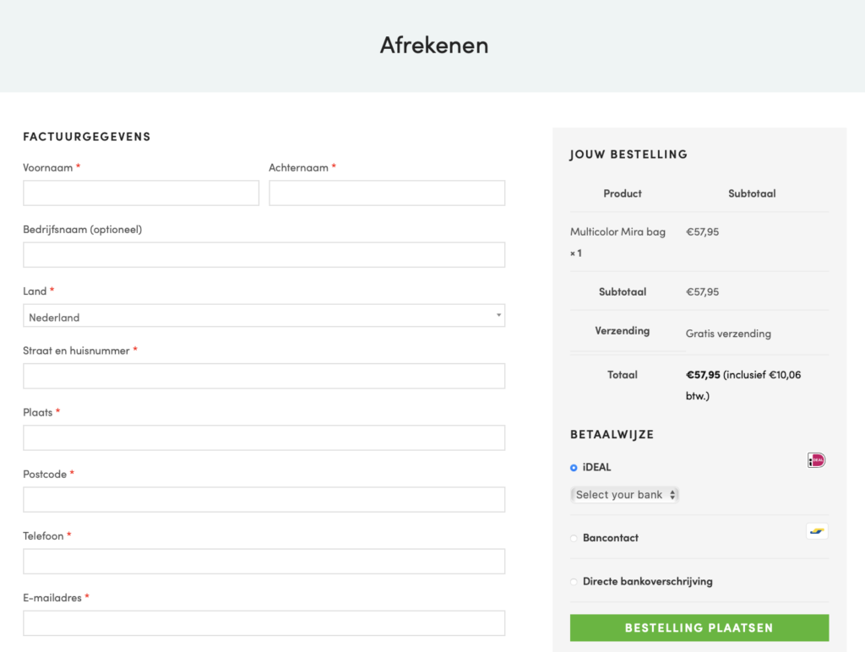The height and width of the screenshot is (652, 865).
Task: Click the Plaats input box
Action: click(264, 437)
